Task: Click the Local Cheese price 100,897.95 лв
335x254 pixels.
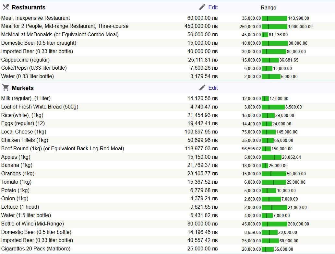Action: pos(201,132)
